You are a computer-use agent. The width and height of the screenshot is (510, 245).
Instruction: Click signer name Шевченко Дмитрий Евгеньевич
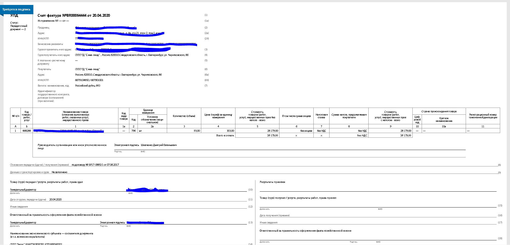click(159, 145)
